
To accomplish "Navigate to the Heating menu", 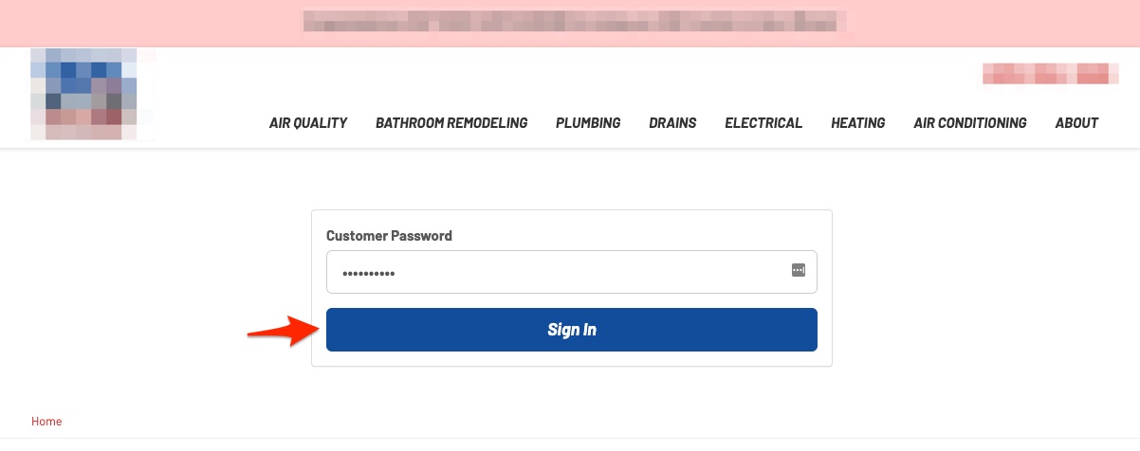I will [x=857, y=123].
